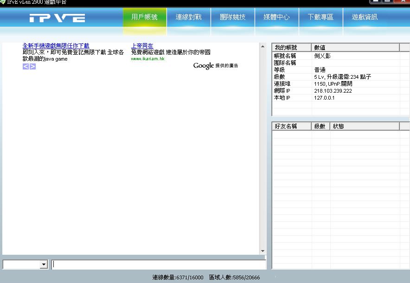Select the 等級 row label
Viewport: 410px width, 283px height.
[x=279, y=70]
